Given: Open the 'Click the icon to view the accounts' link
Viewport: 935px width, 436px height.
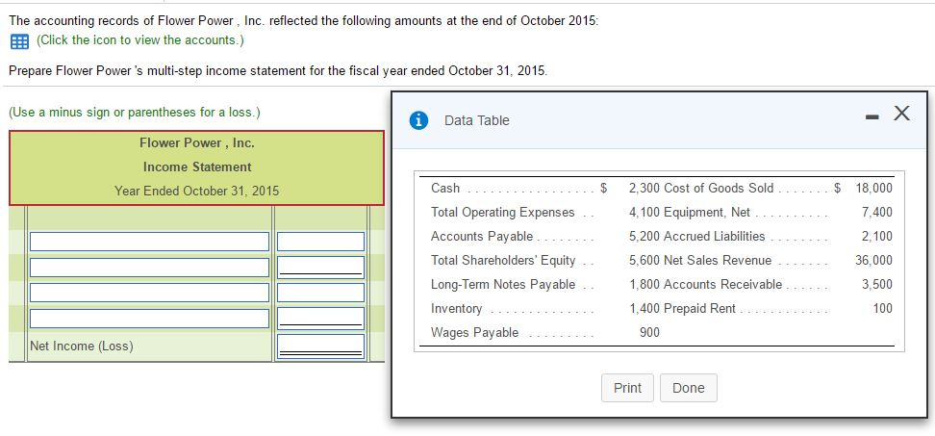Looking at the screenshot, I should 140,40.
